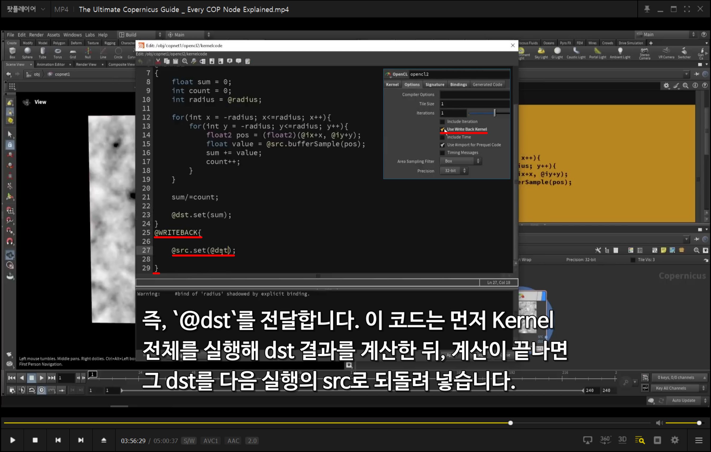The image size is (711, 452).
Task: Expand the shelf tab options arrow
Action: (x=707, y=43)
